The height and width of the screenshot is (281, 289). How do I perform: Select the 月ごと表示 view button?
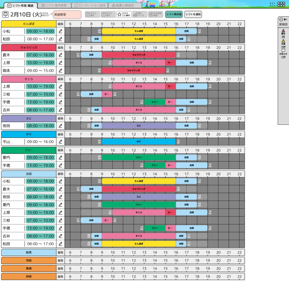(108, 14)
